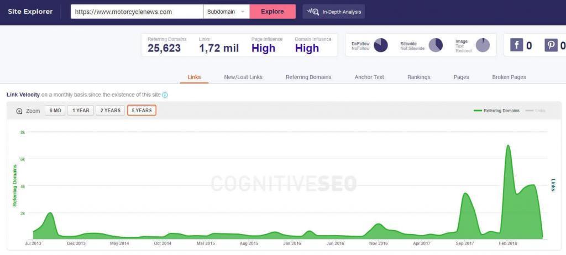Screen dimensions: 566x255
Task: Open the Rankings tab
Action: (419, 77)
